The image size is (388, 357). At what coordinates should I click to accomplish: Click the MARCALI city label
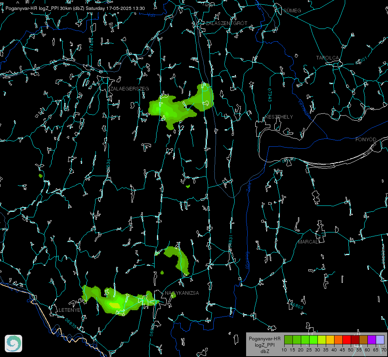click(309, 242)
